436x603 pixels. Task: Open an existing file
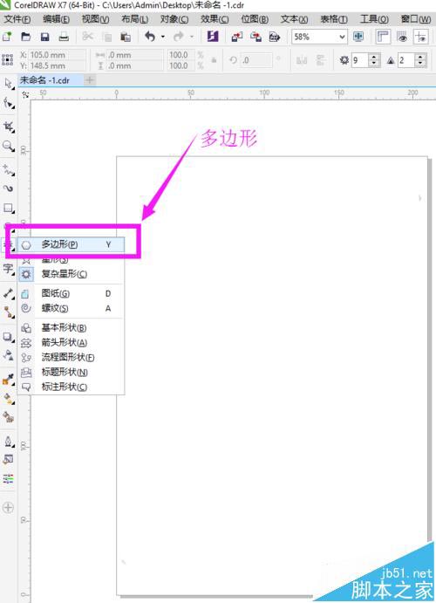click(x=26, y=37)
